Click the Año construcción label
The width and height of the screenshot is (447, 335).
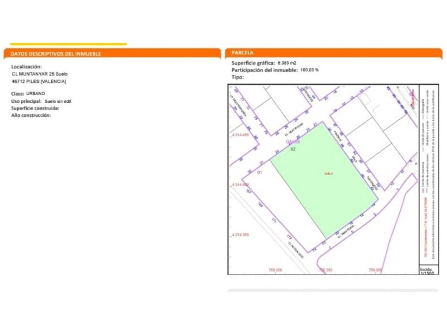pyautogui.click(x=31, y=115)
